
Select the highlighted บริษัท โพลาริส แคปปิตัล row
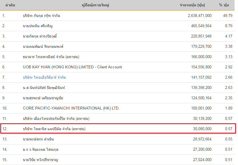pyautogui.click(x=118, y=129)
